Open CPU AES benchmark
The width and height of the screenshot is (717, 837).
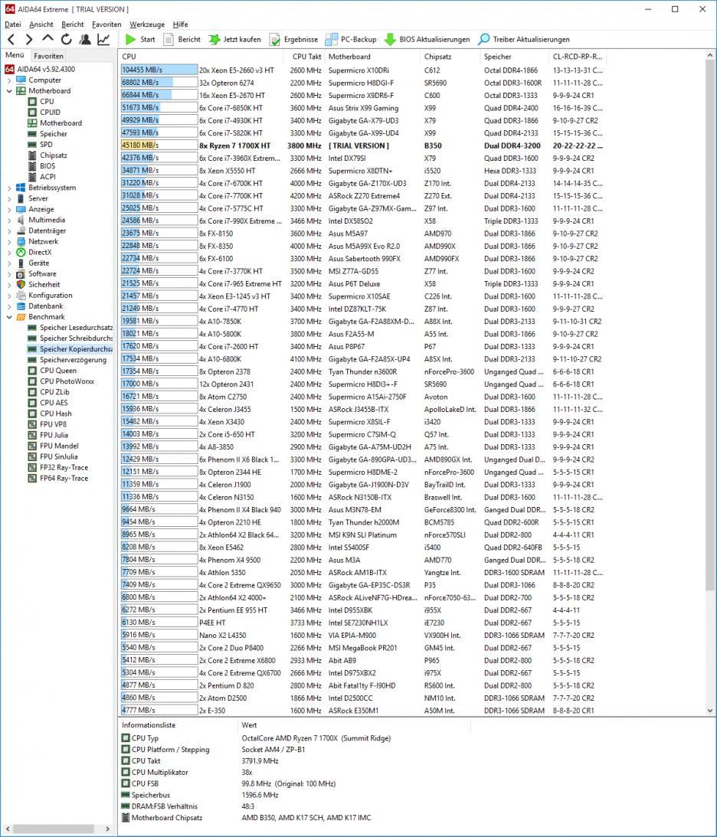tap(48, 403)
